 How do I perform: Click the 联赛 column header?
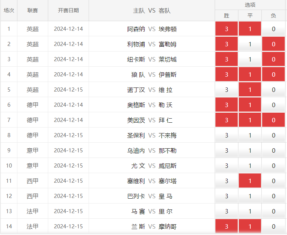pos(33,10)
